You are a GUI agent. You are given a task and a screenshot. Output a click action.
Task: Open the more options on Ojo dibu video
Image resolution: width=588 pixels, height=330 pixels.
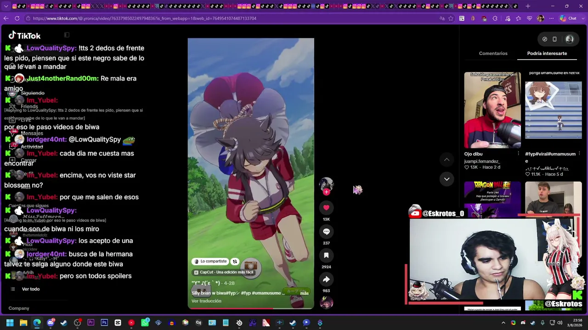tap(519, 154)
